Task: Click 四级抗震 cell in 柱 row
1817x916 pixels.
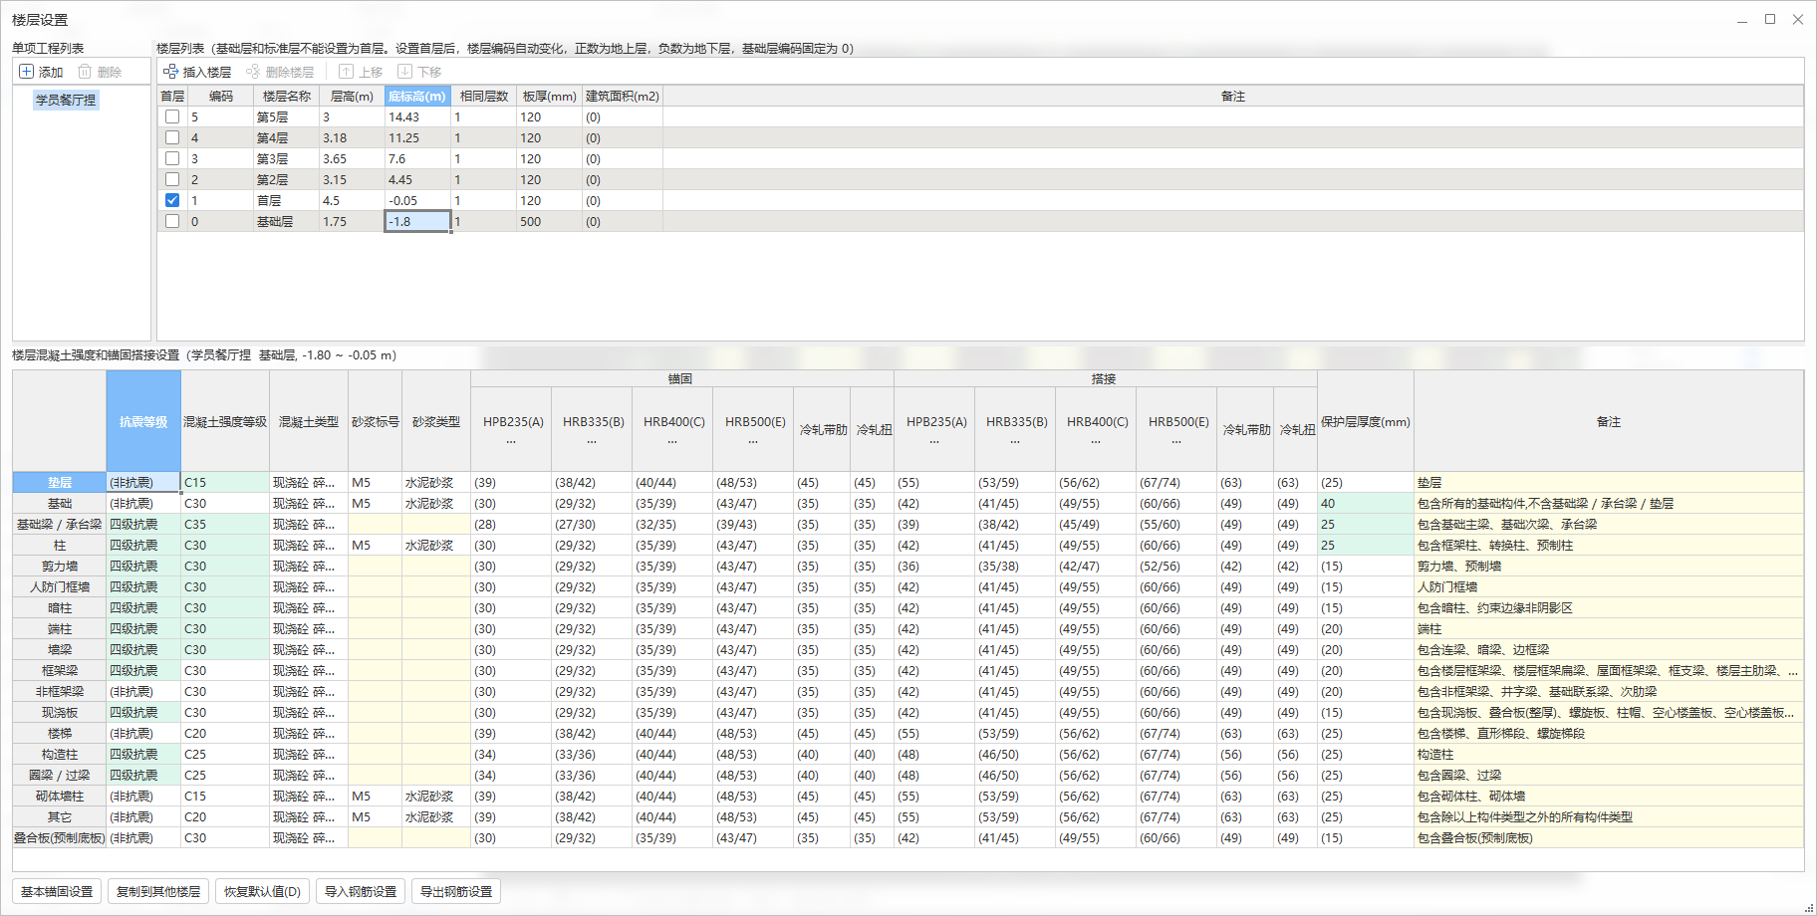Action: [143, 545]
